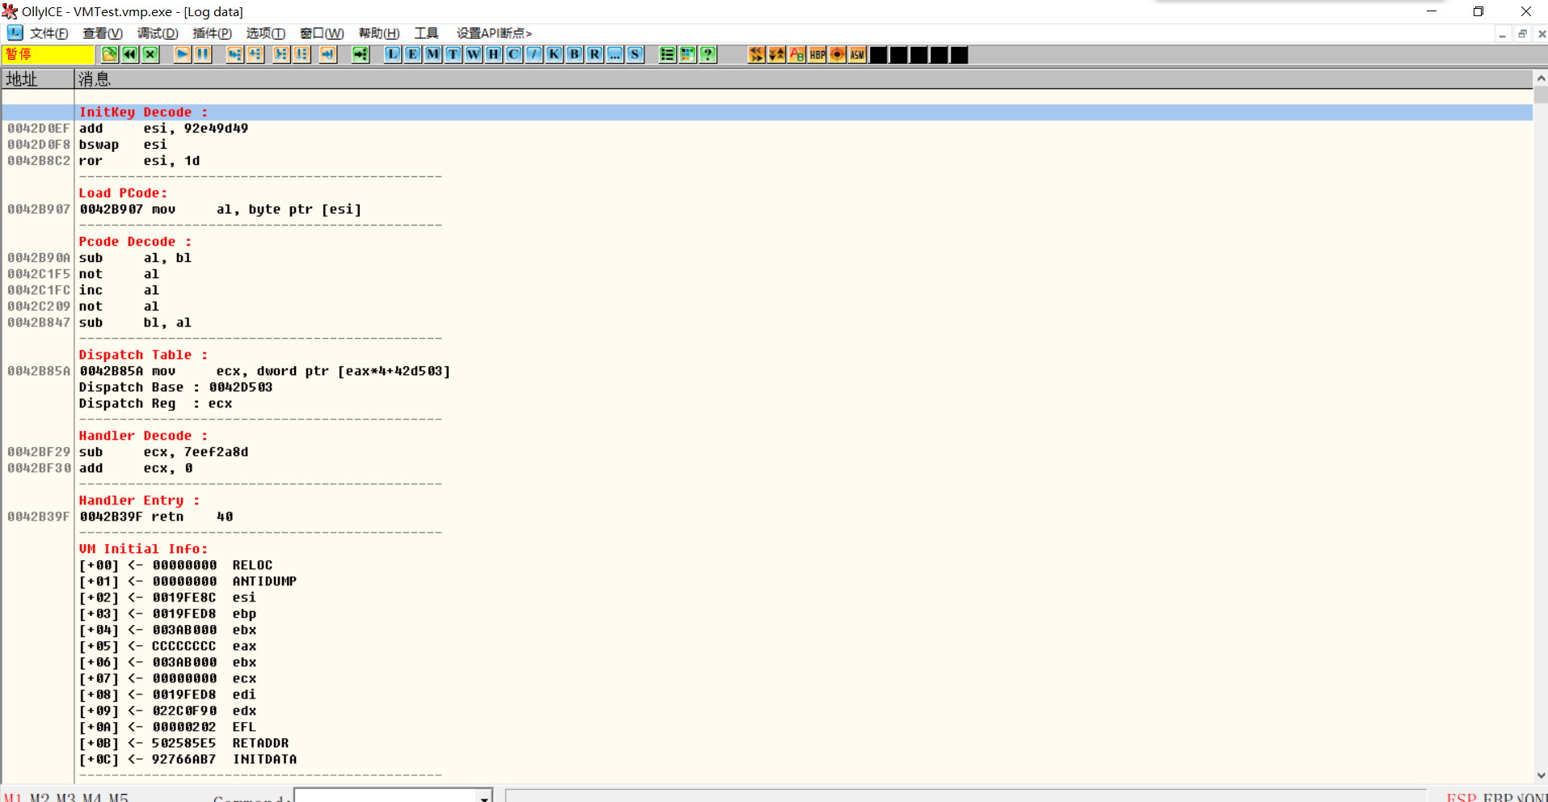Restart the debugged program

click(130, 54)
